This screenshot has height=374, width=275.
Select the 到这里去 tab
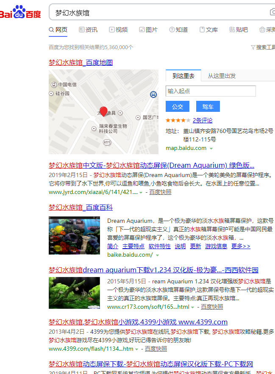[183, 76]
